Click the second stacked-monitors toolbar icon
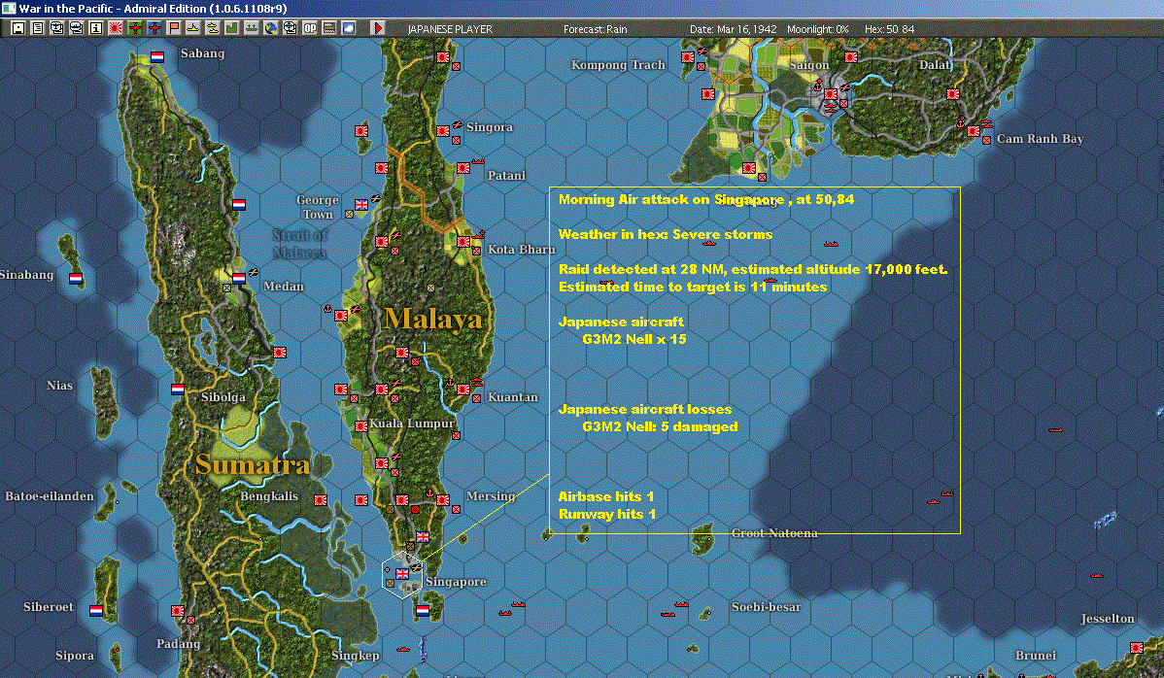This screenshot has width=1164, height=678. pos(77,28)
